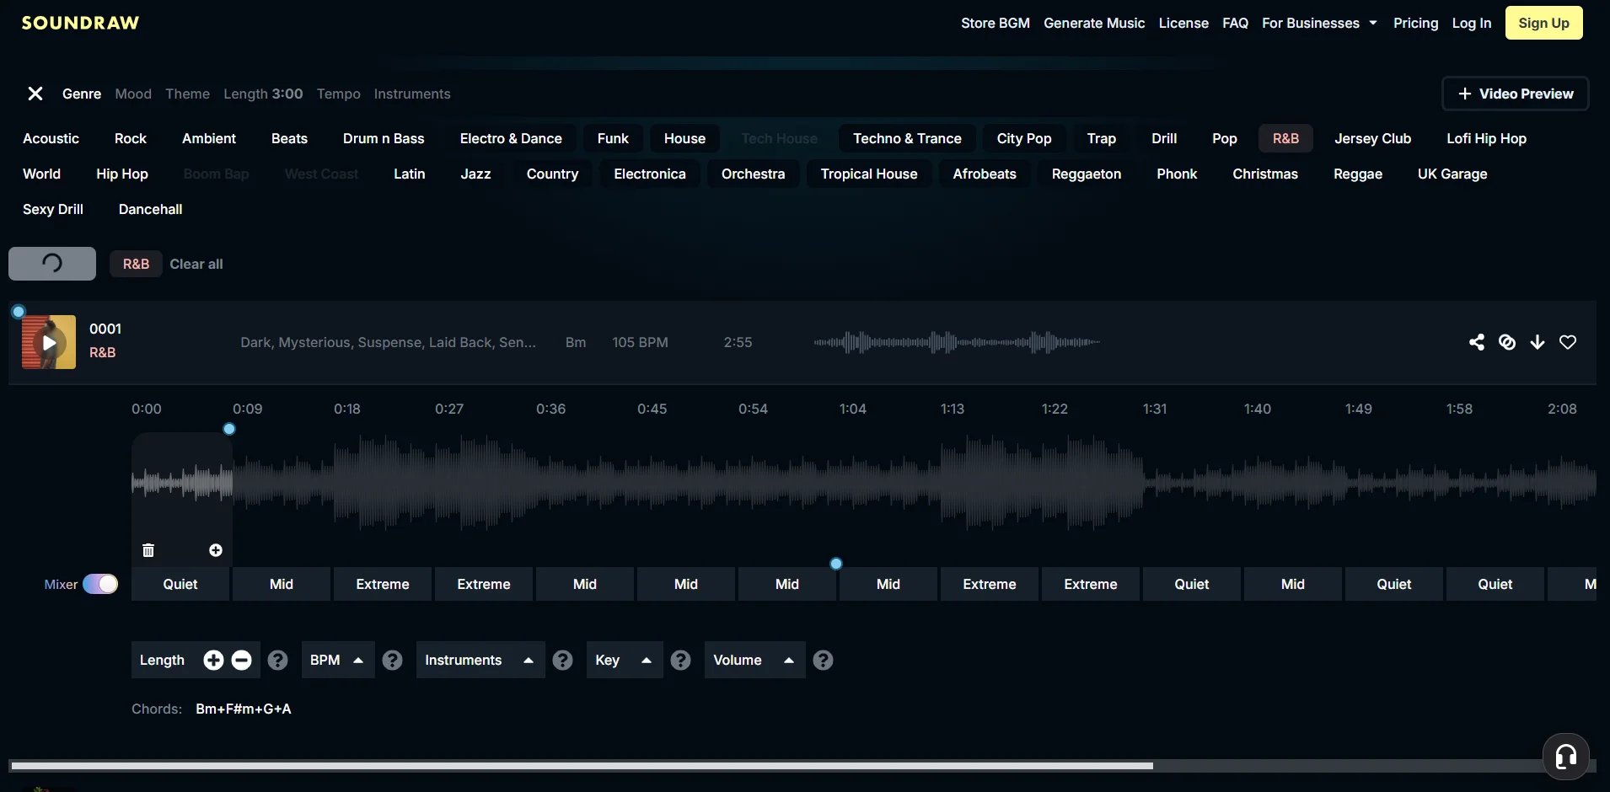The image size is (1610, 792).
Task: Toggle the R&B genre filter
Action: [x=1285, y=138]
